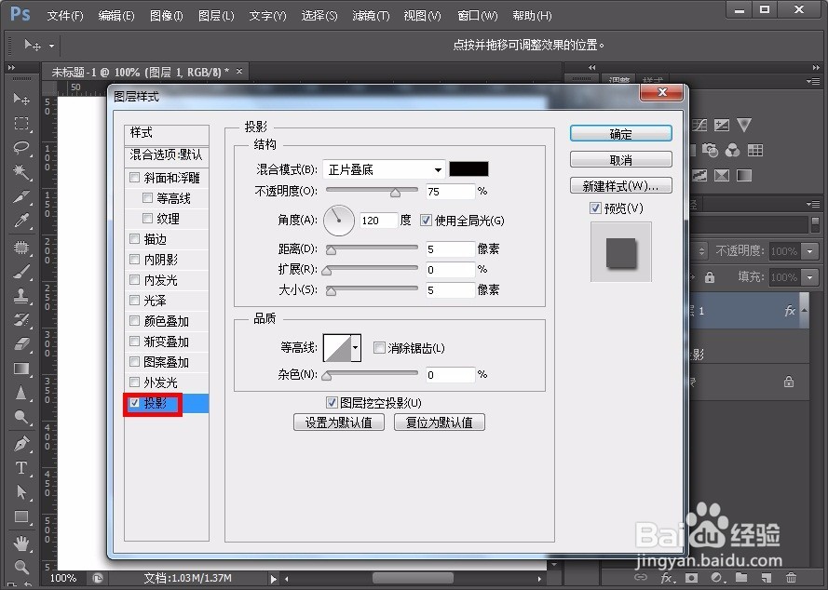The image size is (828, 590).
Task: Select the Hand tool
Action: (21, 543)
